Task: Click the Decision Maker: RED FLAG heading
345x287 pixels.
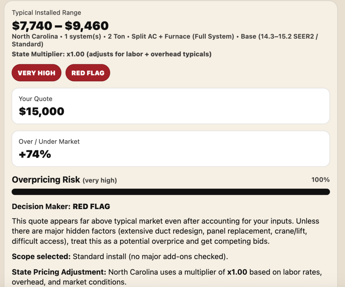Action: (61, 207)
